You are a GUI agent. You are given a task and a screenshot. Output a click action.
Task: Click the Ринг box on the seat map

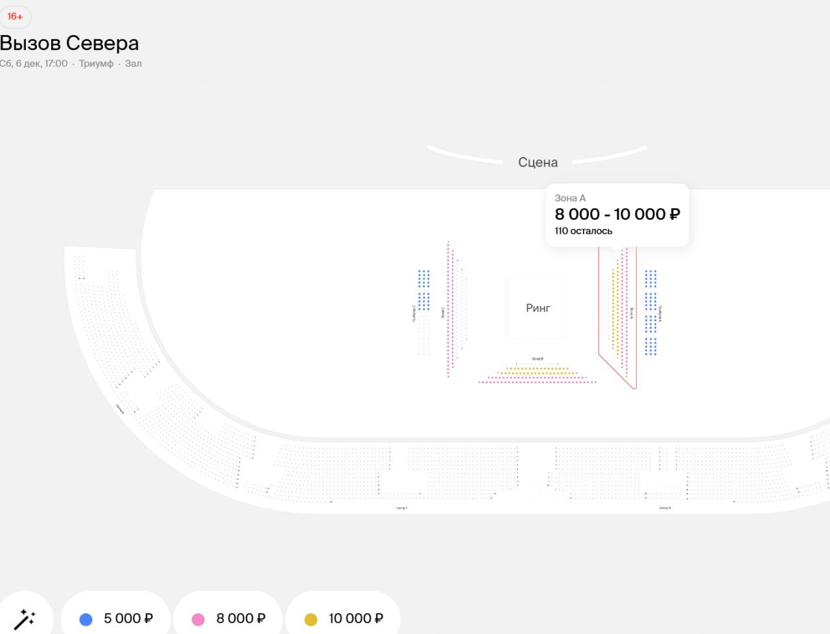[538, 309]
